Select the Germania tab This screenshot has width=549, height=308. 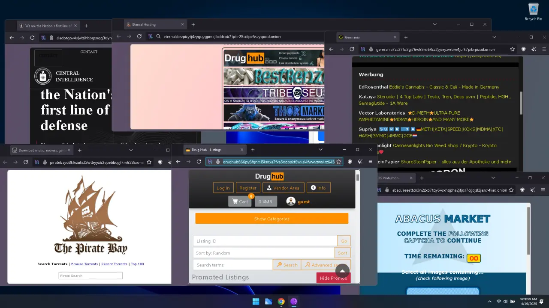[367, 37]
